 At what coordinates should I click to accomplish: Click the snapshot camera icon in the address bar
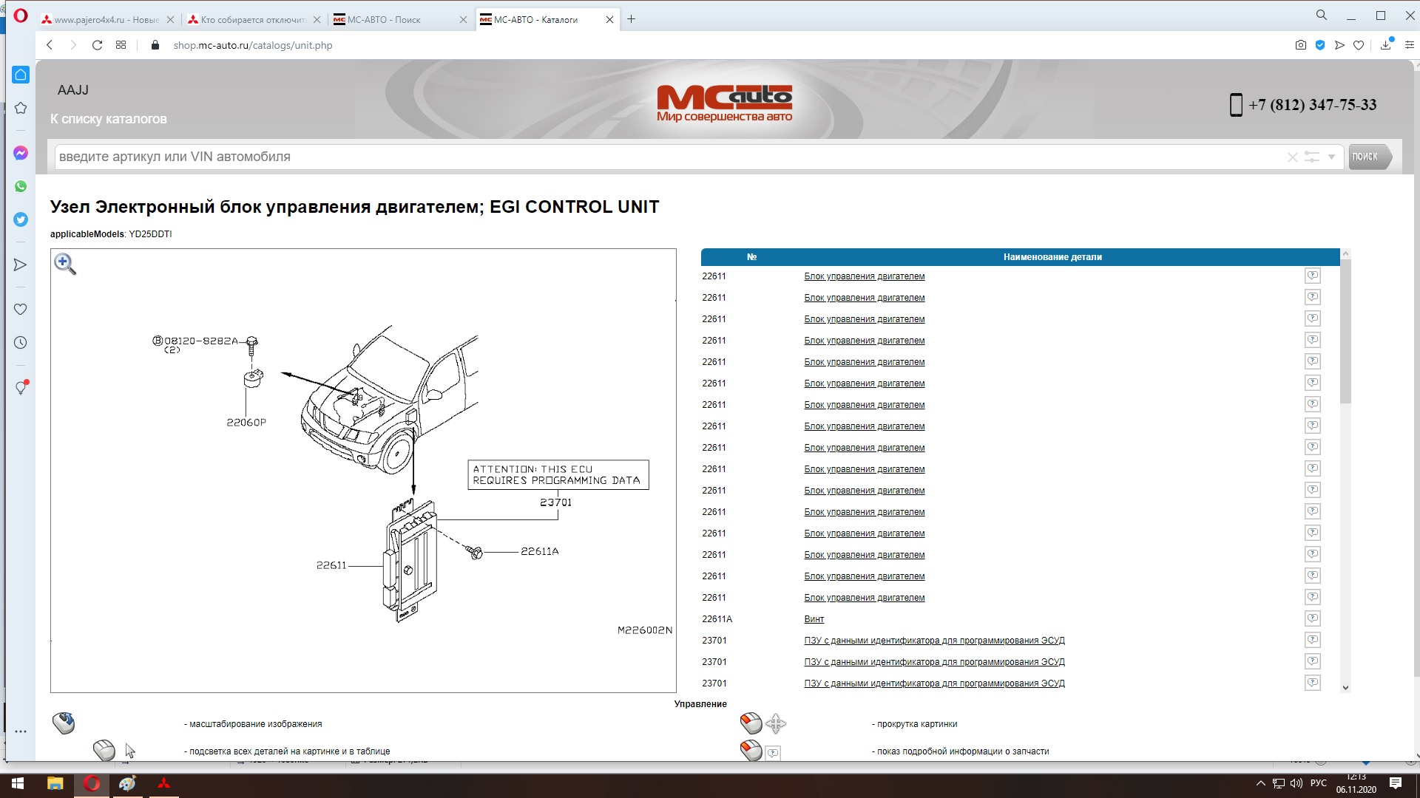pos(1300,45)
